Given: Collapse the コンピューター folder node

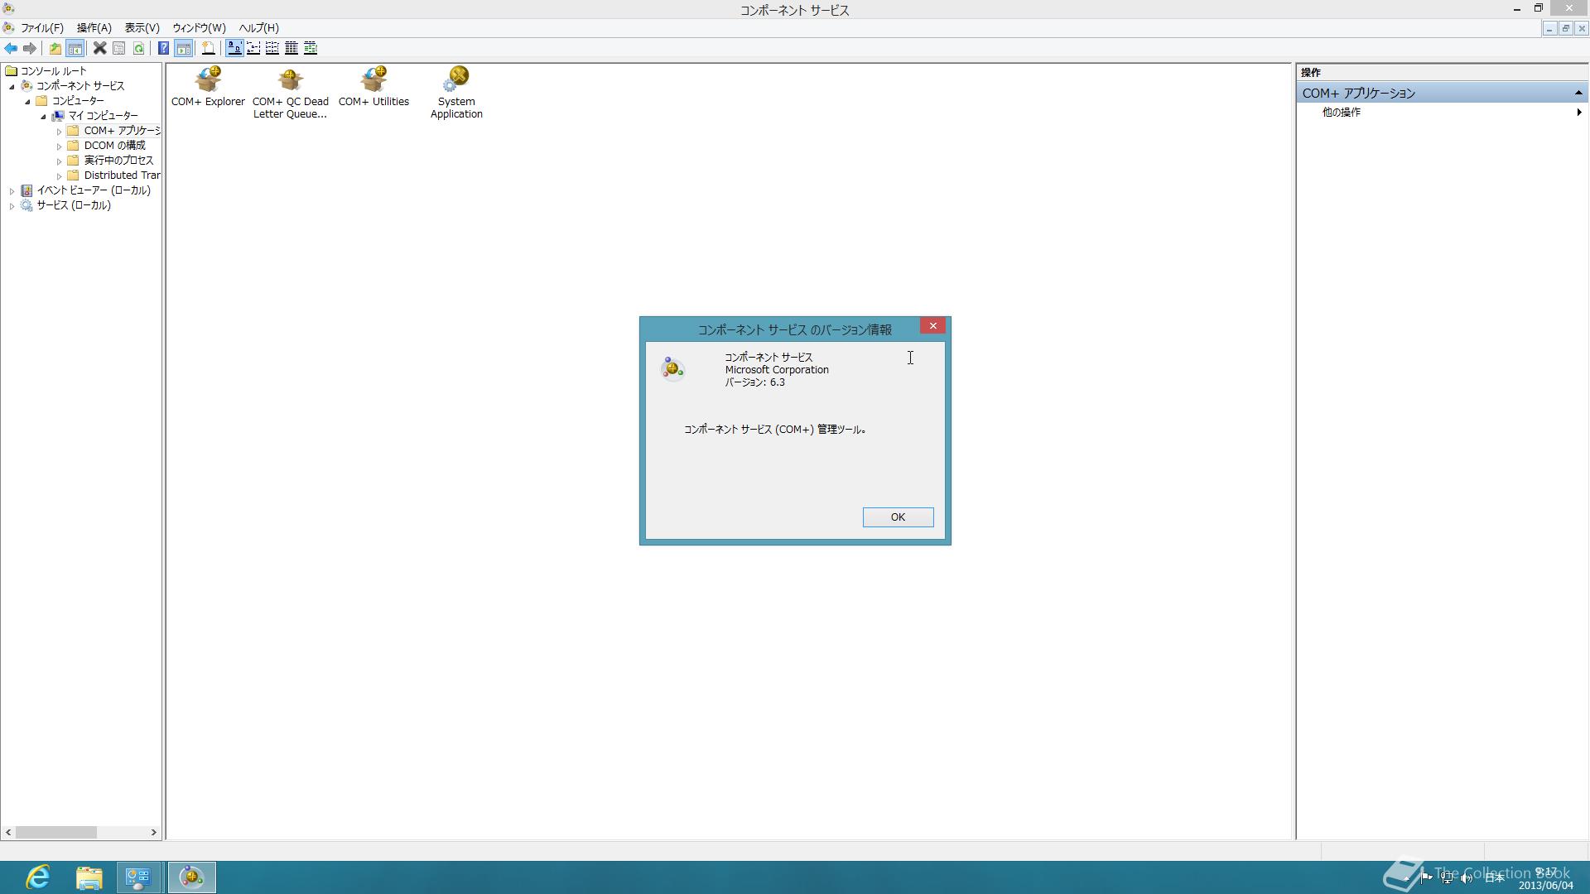Looking at the screenshot, I should pos(27,101).
